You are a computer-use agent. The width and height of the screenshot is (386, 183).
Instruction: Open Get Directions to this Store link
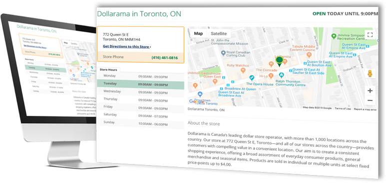pos(127,47)
